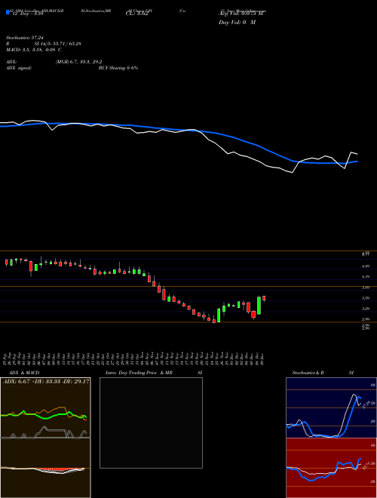Viewport: 377px width, 498px height.
Task: Click the 'Day Vol: 0 M' label
Action: [237, 23]
